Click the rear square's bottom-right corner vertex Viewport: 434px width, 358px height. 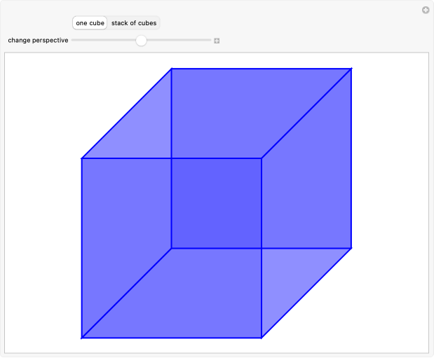click(351, 248)
